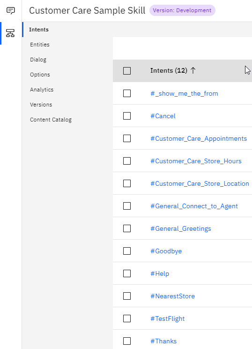Open #General_Connect_to_Agent intent

click(x=194, y=206)
